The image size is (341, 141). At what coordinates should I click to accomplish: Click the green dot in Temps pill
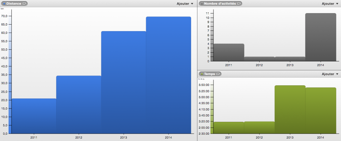(202, 74)
